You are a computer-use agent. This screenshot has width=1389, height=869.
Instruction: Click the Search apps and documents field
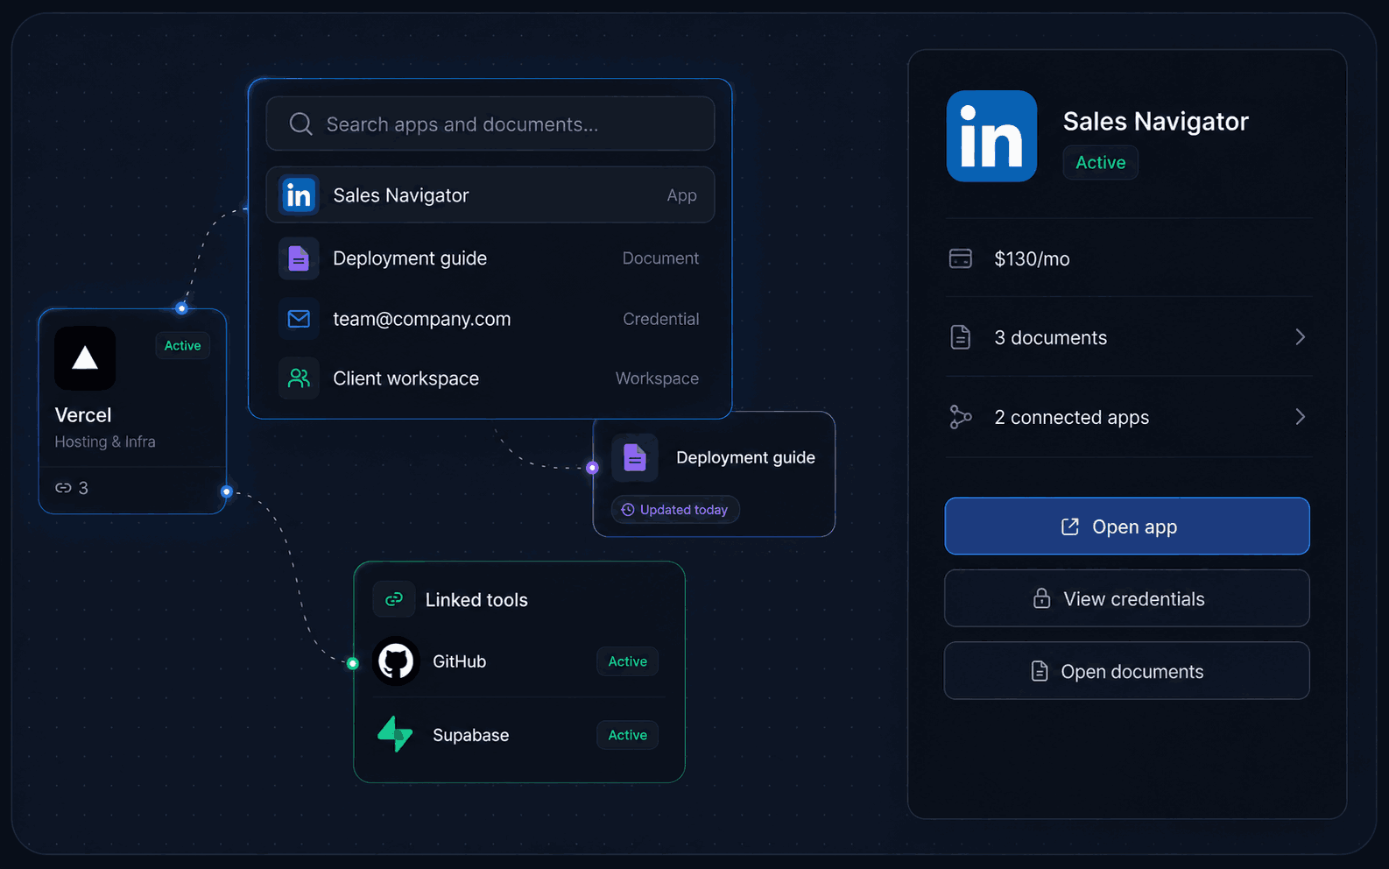coord(490,124)
